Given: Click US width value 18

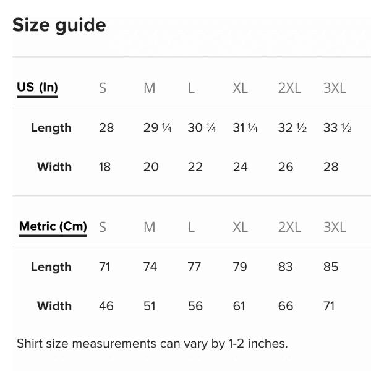Looking at the screenshot, I should 105,167.
